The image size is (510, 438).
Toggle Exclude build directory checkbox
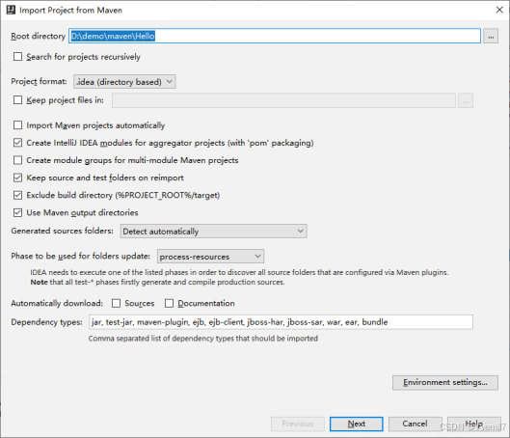click(x=18, y=195)
